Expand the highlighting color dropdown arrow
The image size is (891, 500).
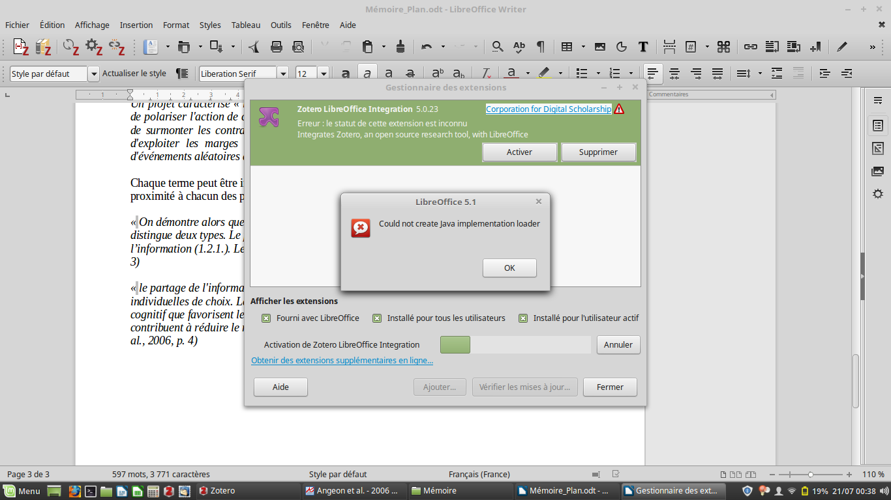tap(560, 74)
